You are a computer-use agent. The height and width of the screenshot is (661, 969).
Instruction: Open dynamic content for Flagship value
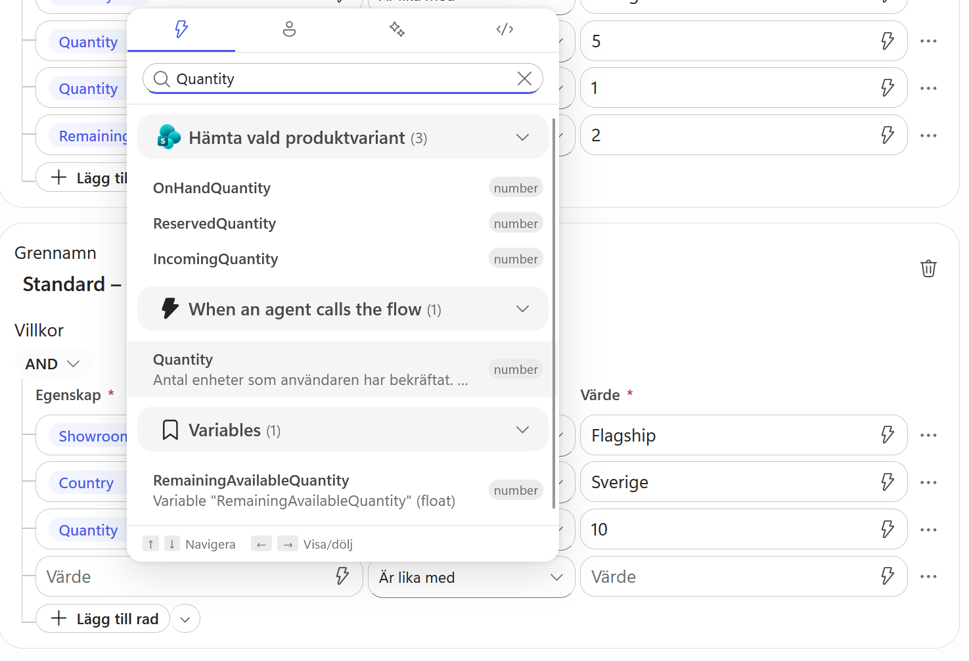point(888,434)
